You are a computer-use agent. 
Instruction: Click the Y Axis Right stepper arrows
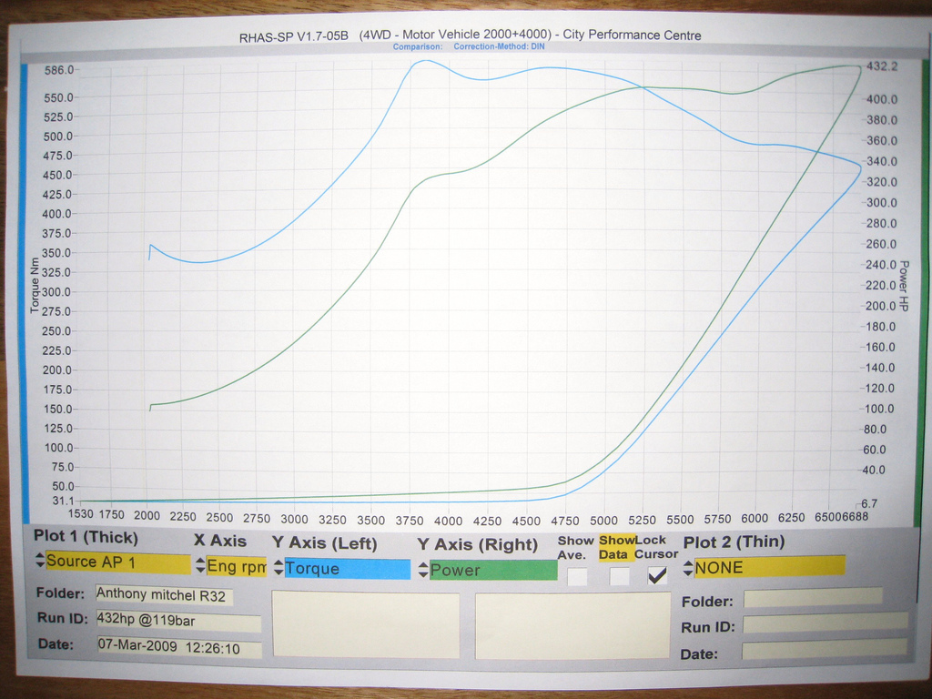click(423, 571)
